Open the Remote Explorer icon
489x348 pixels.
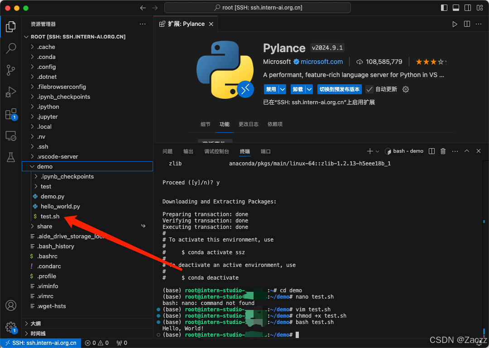[x=10, y=136]
